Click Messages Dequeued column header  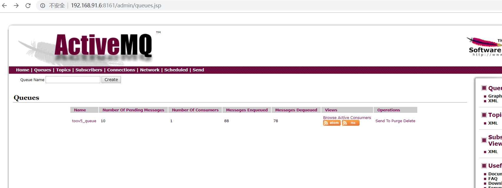coord(296,110)
